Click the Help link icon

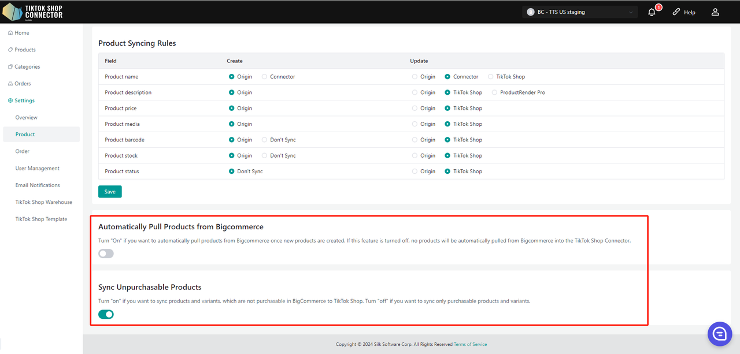(x=676, y=12)
